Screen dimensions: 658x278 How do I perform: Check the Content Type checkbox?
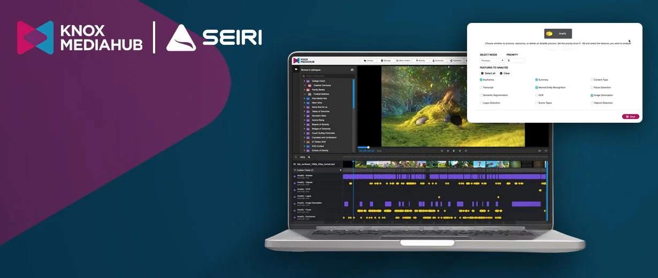tap(592, 80)
